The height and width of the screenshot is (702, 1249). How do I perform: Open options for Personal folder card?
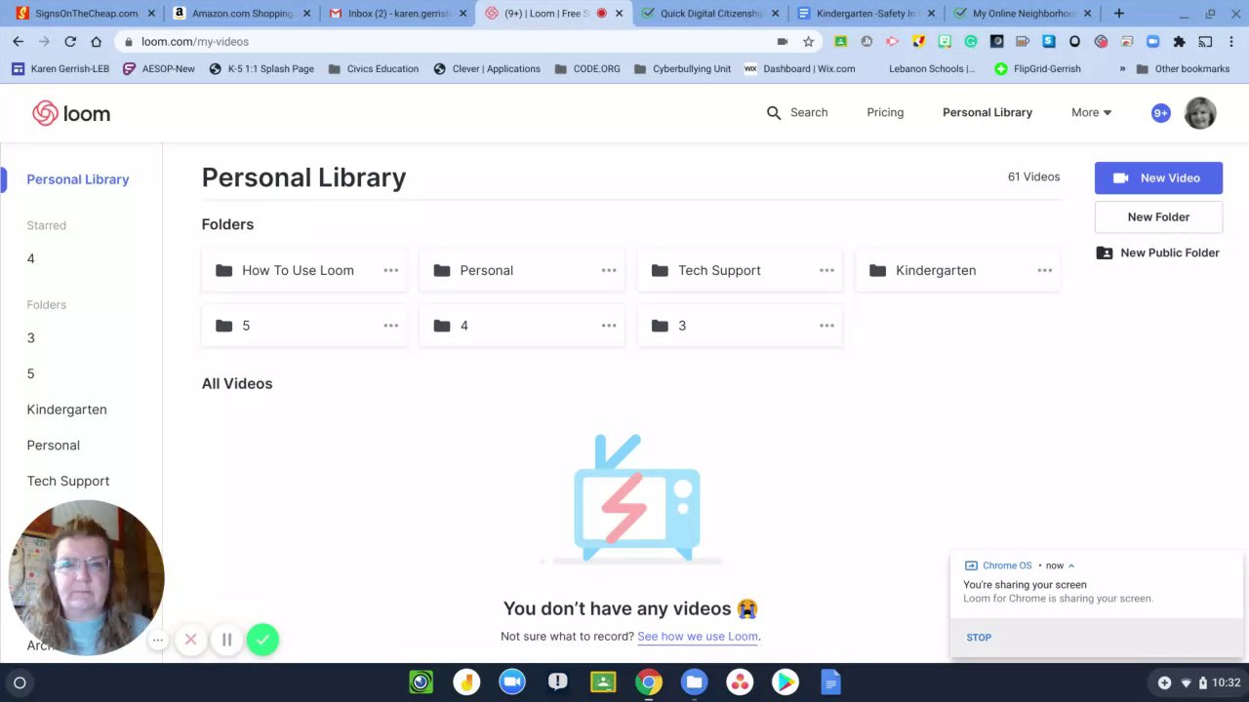(x=609, y=270)
